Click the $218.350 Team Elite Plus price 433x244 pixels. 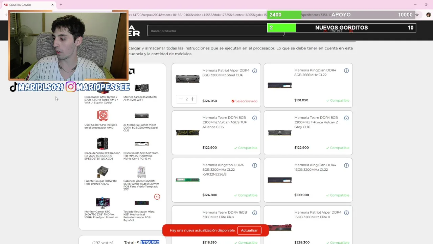pos(209,242)
